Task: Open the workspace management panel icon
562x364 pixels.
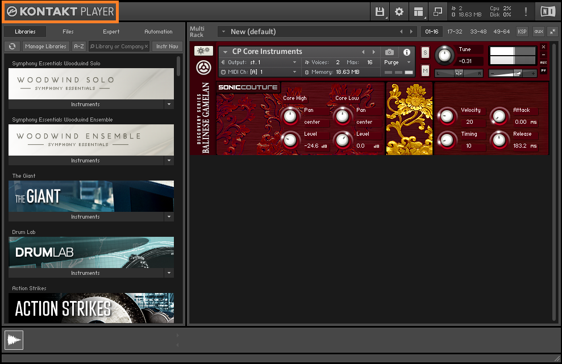Action: click(418, 12)
